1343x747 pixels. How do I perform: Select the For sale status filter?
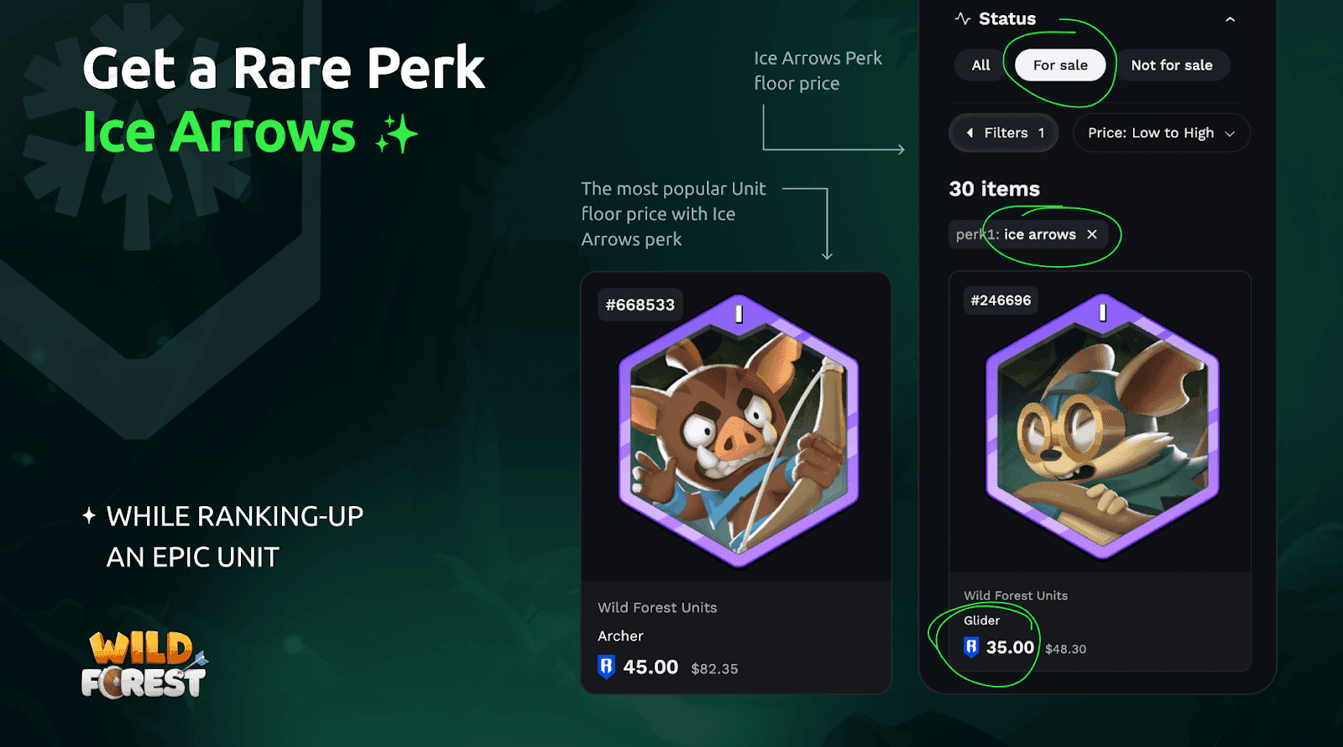pos(1060,65)
